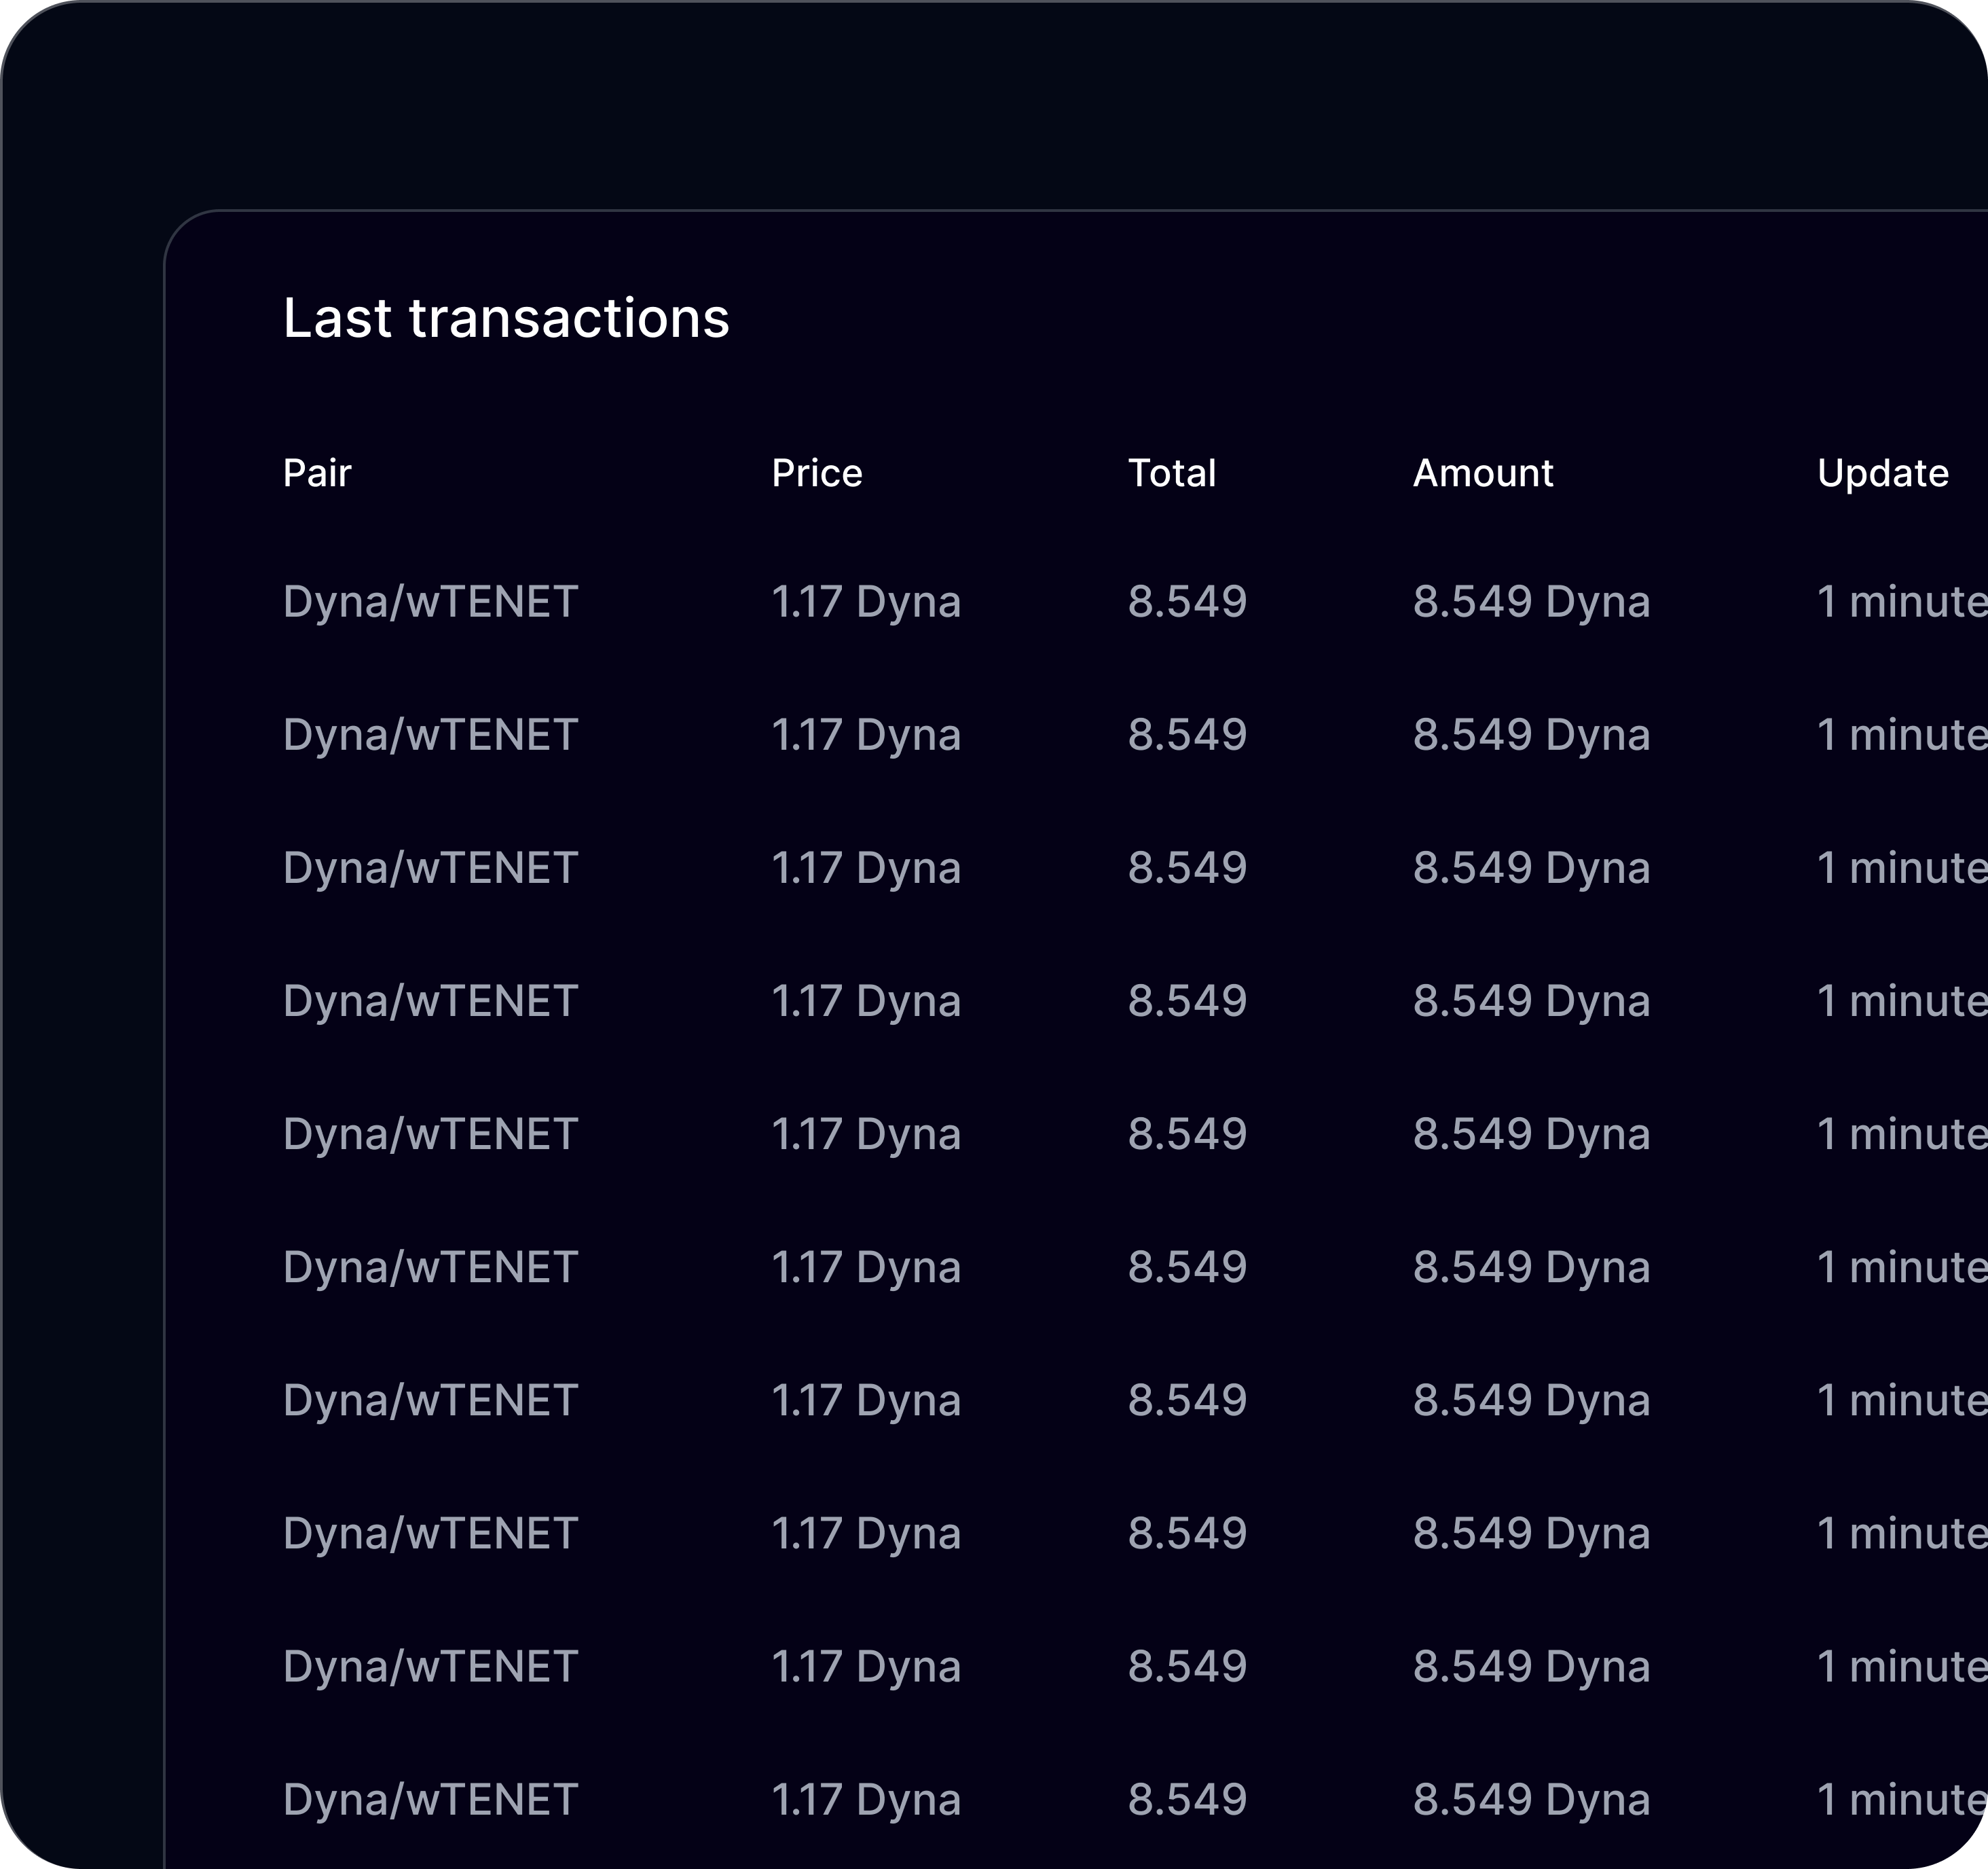This screenshot has width=1988, height=1869.
Task: Click first row 1 minute update time
Action: pyautogui.click(x=1900, y=602)
